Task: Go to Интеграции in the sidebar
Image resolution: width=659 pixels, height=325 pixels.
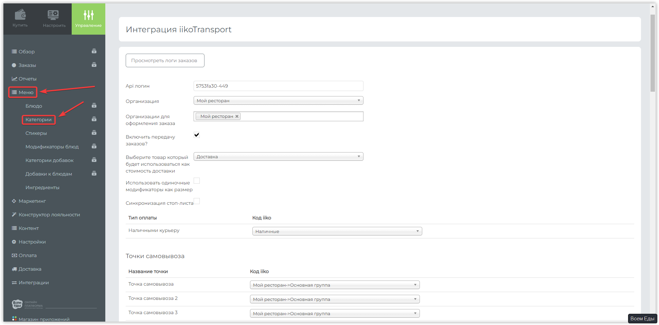Action: [x=34, y=283]
